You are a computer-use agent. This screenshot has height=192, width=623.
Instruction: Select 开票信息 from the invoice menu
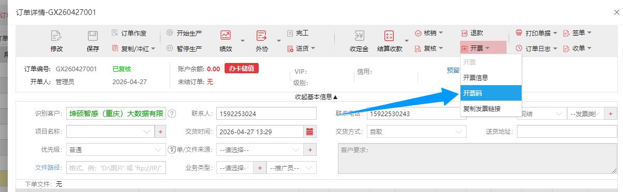(x=491, y=77)
